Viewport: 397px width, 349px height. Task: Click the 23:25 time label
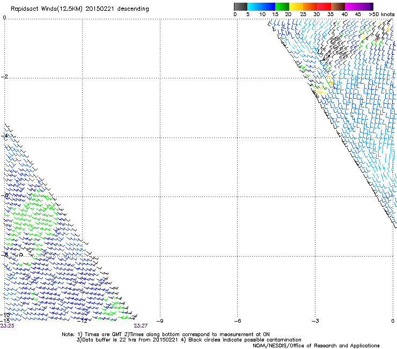8,326
